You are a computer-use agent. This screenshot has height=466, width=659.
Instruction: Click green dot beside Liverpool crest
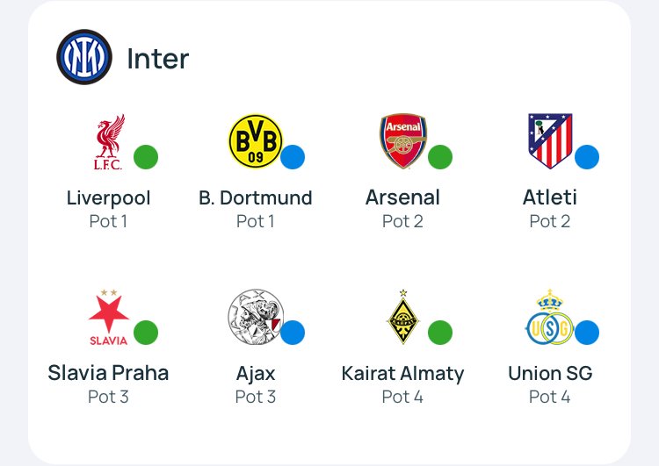tap(146, 157)
